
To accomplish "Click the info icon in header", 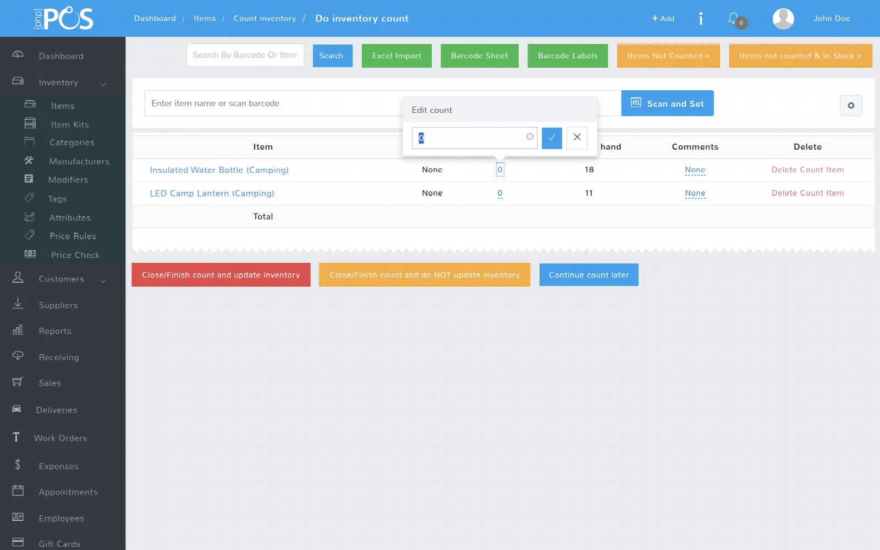I will [701, 19].
